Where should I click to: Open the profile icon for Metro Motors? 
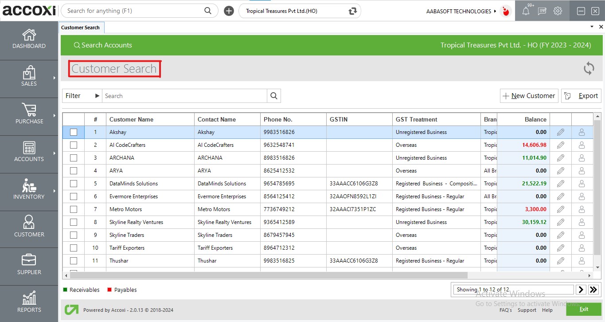582,209
